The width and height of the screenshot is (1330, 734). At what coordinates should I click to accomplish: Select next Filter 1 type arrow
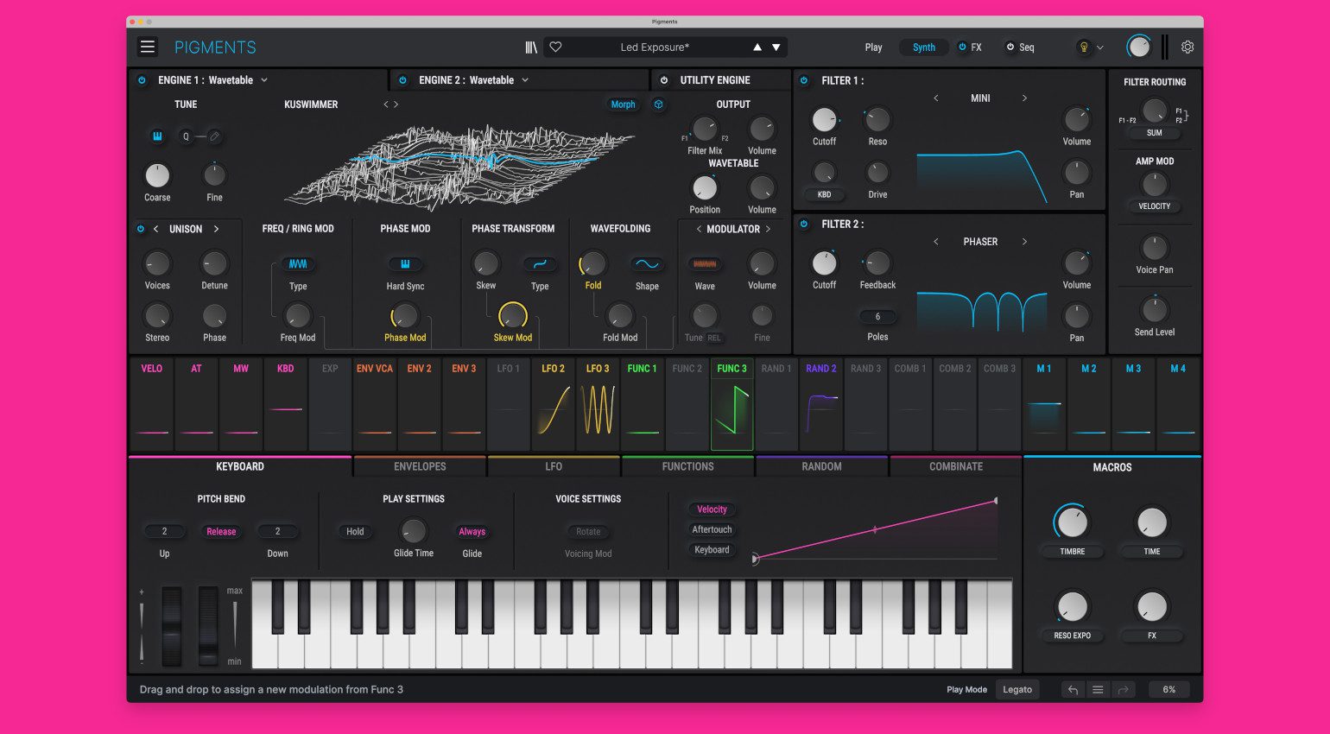(x=1024, y=98)
